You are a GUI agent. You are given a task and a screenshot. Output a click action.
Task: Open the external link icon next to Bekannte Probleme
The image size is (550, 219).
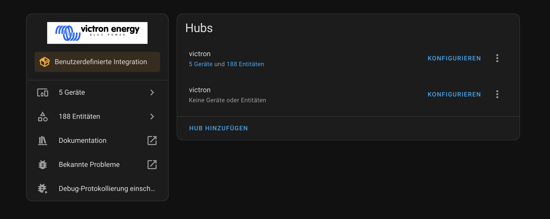pyautogui.click(x=152, y=164)
